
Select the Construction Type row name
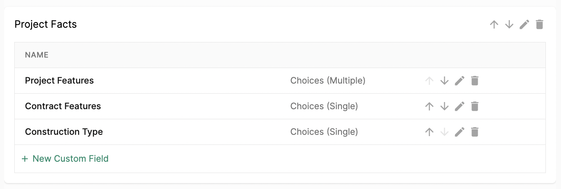click(64, 132)
